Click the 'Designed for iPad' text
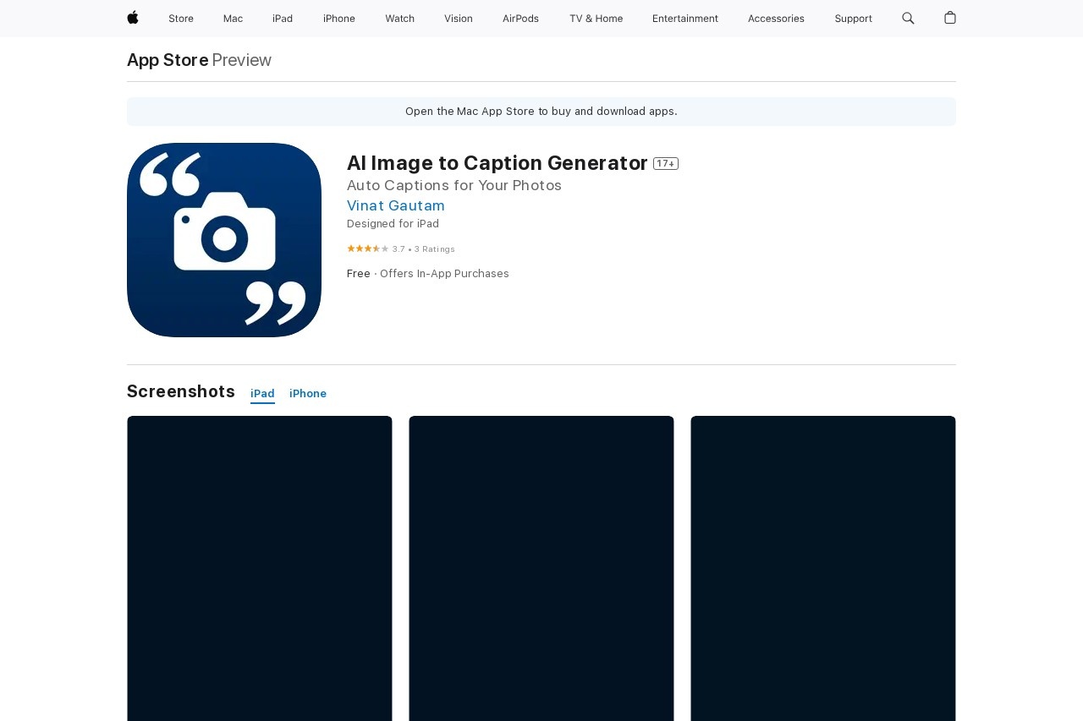Screen dimensions: 1083x721 point(393,224)
